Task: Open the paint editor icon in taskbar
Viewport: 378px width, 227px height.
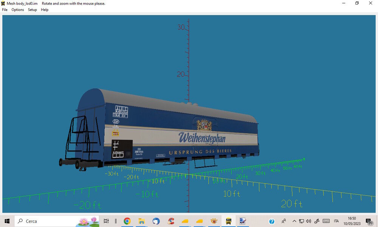Action: (243, 221)
